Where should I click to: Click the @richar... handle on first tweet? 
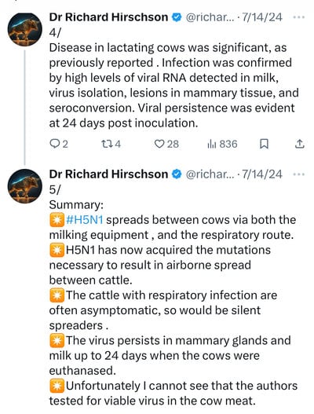pyautogui.click(x=210, y=17)
